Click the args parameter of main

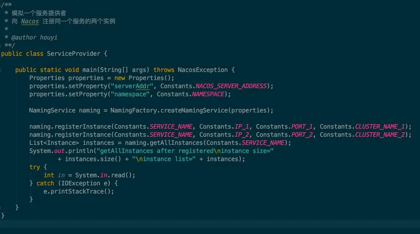pos(139,70)
